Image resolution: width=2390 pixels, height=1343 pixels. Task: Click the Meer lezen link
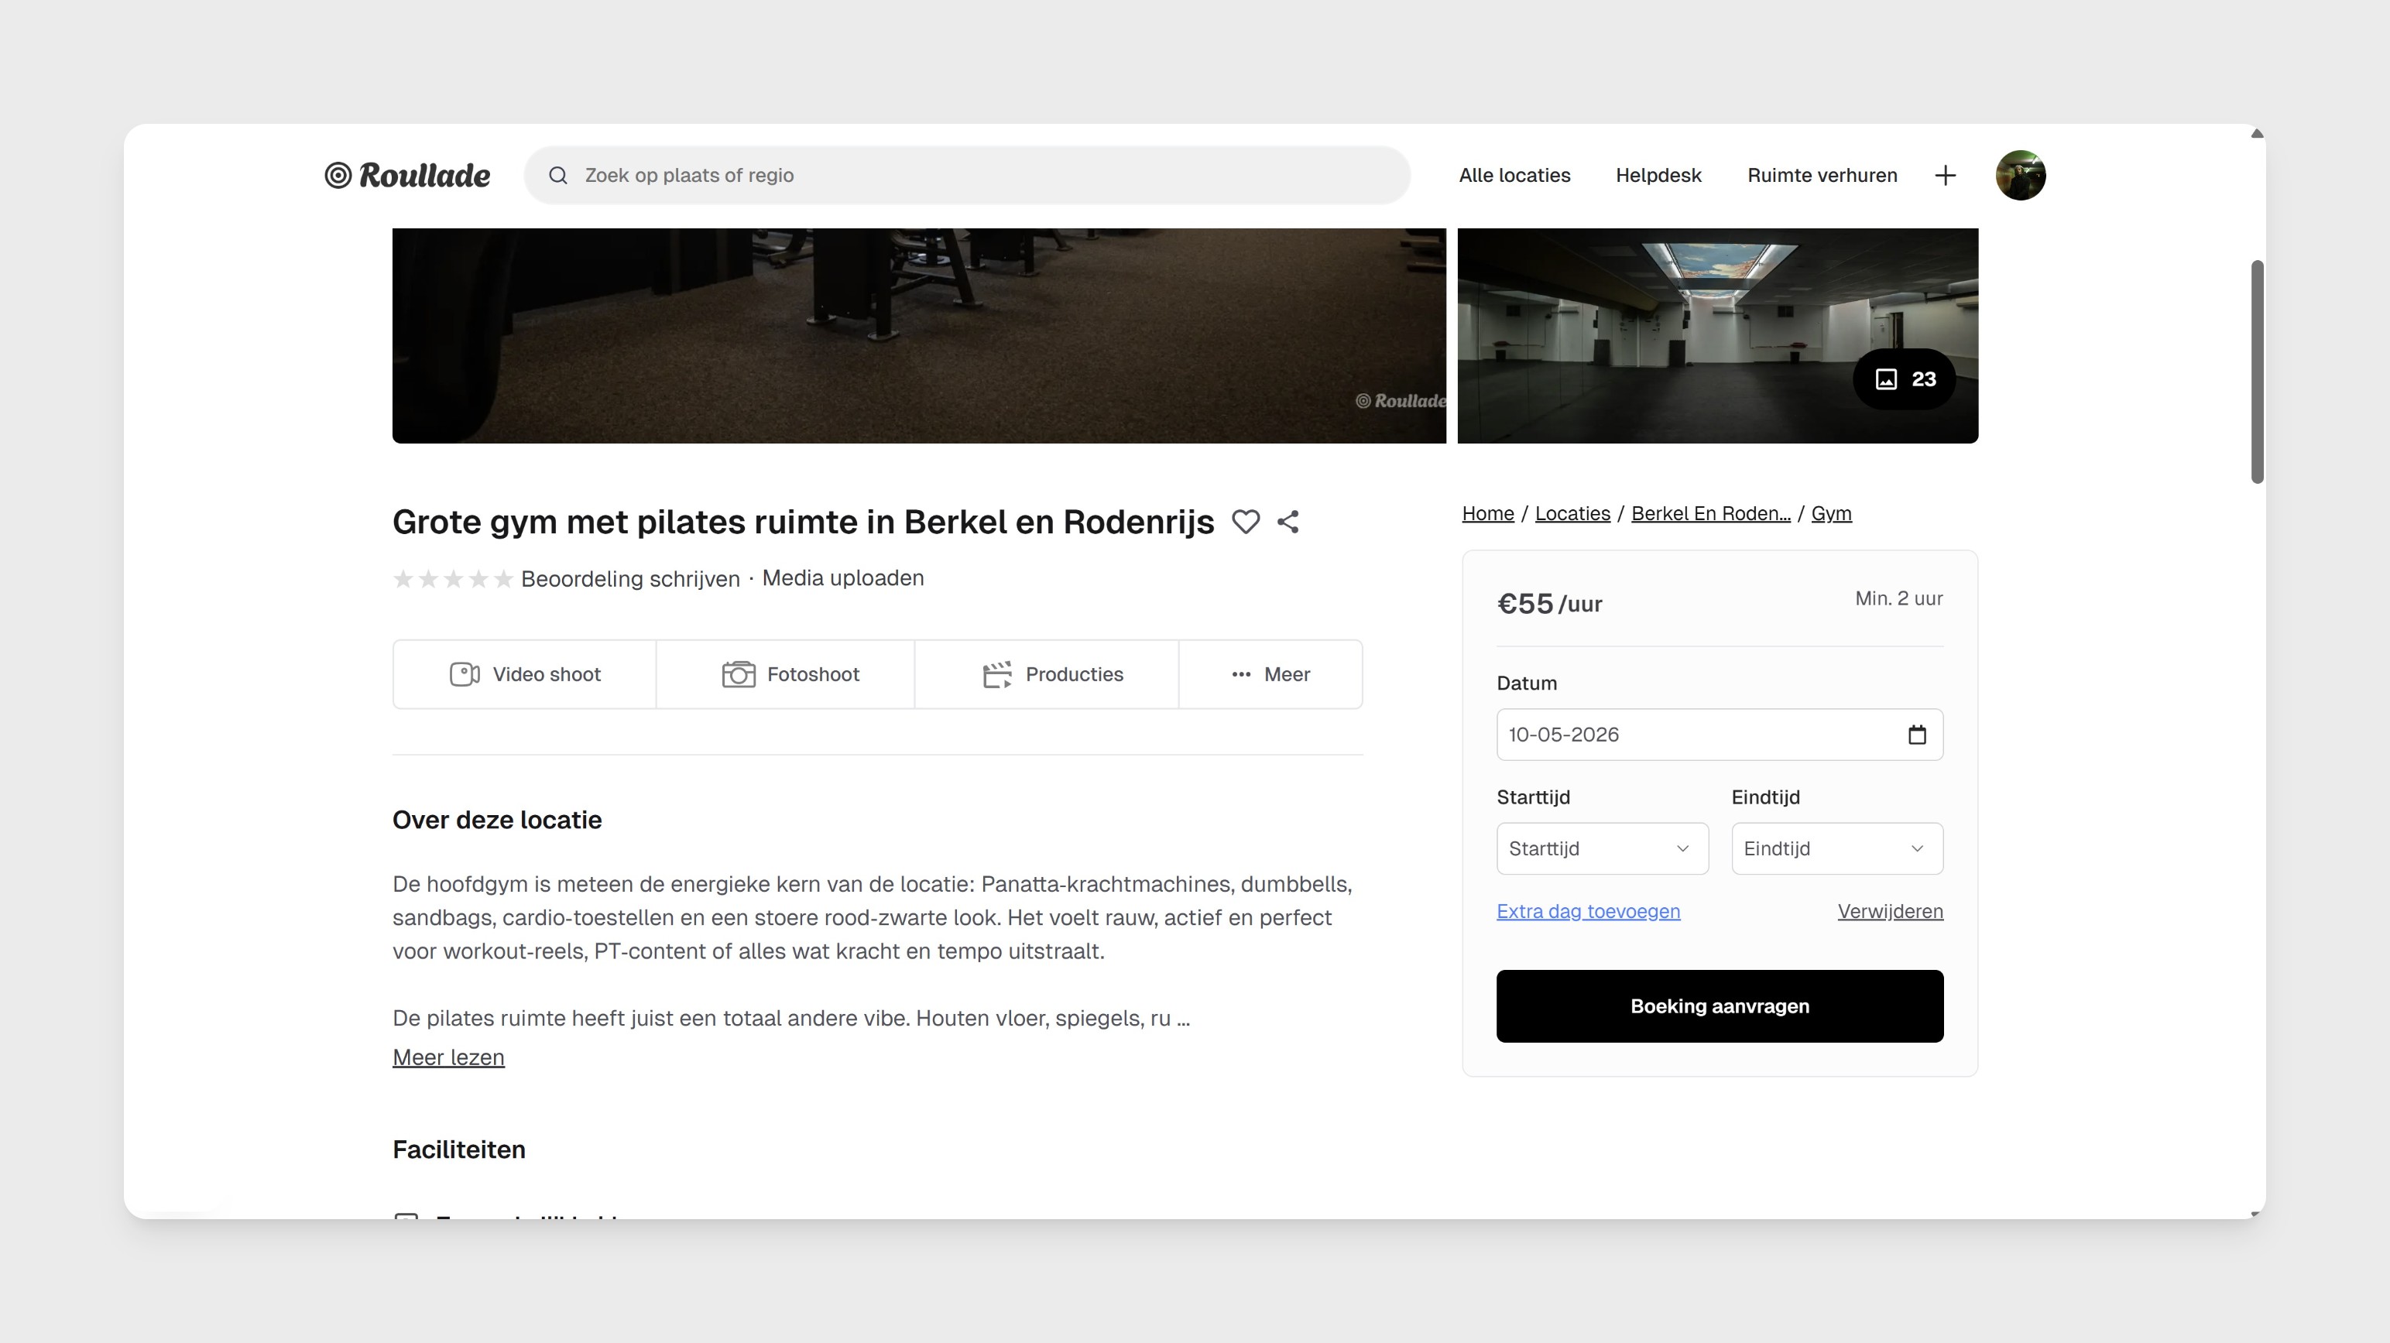(448, 1057)
